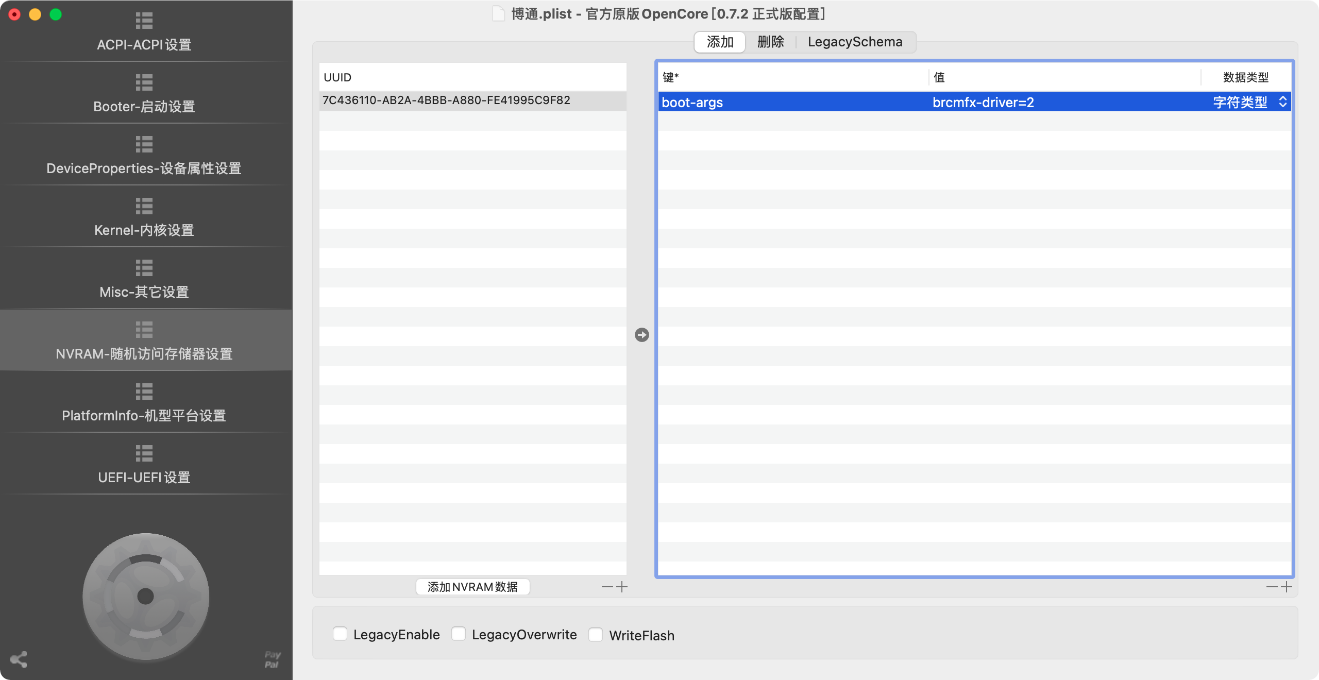The image size is (1319, 680).
Task: Click the right arrow between tables
Action: [x=641, y=335]
